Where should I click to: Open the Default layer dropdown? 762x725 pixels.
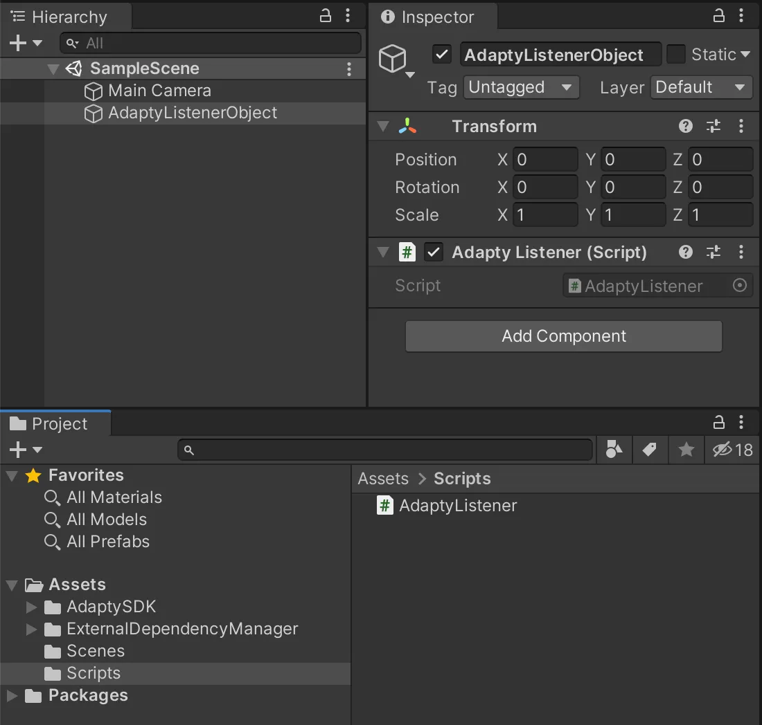(x=701, y=87)
